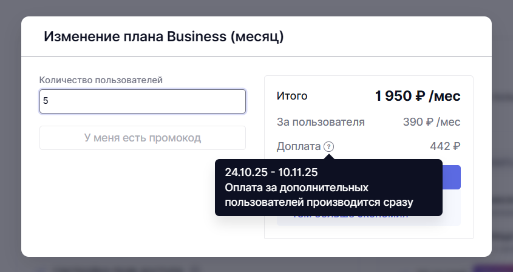Click the Доплата label text

(x=298, y=146)
